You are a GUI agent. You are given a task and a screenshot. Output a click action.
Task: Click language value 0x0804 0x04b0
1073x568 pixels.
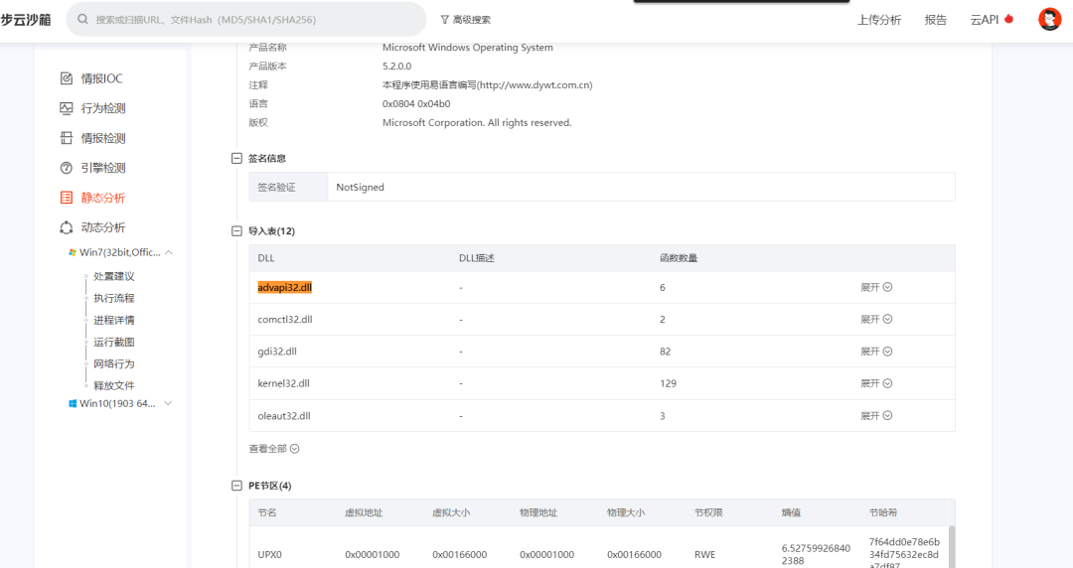pos(416,104)
